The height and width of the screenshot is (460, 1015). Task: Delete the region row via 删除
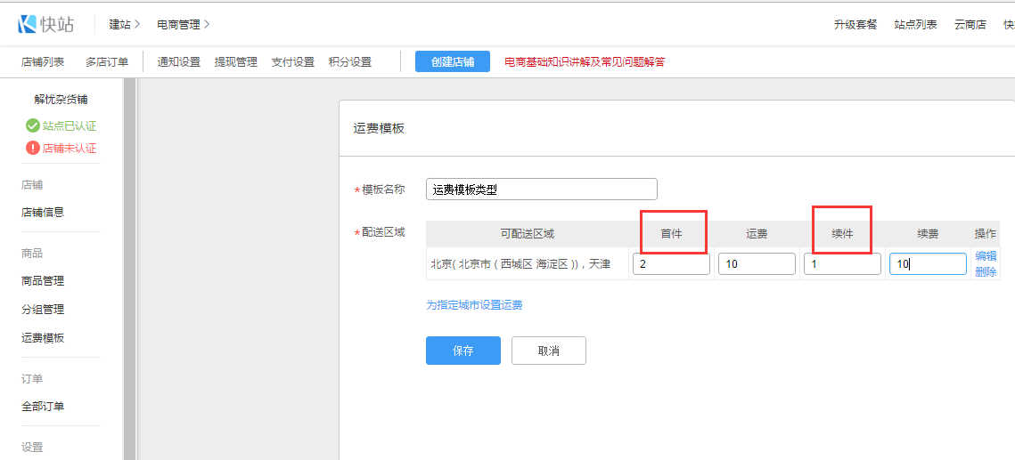(986, 272)
